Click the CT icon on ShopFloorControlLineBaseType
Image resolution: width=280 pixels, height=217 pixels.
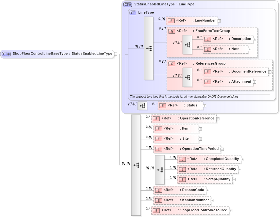tap(5, 54)
